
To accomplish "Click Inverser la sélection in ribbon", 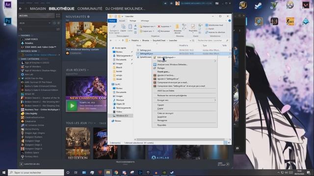I will click(x=215, y=32).
